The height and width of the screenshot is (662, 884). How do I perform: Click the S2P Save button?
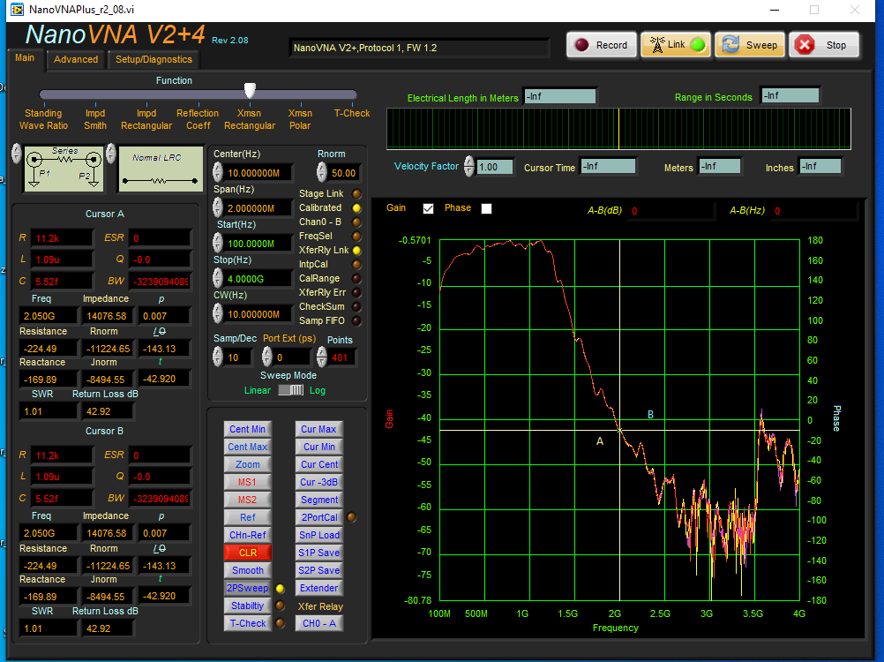(319, 570)
